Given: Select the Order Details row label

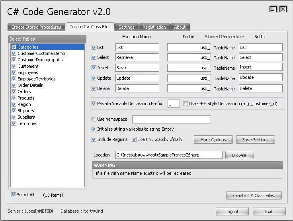Looking at the screenshot, I should click(x=30, y=85).
